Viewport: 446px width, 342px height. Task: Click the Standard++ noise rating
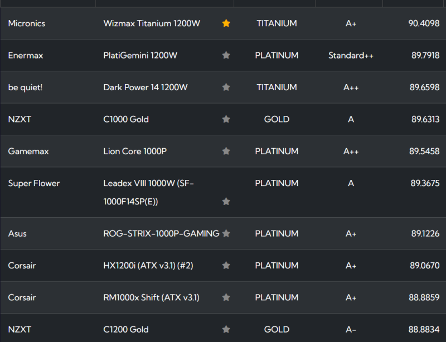coord(351,55)
